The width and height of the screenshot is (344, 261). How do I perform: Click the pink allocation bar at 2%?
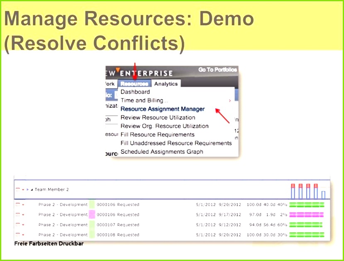tap(306, 215)
